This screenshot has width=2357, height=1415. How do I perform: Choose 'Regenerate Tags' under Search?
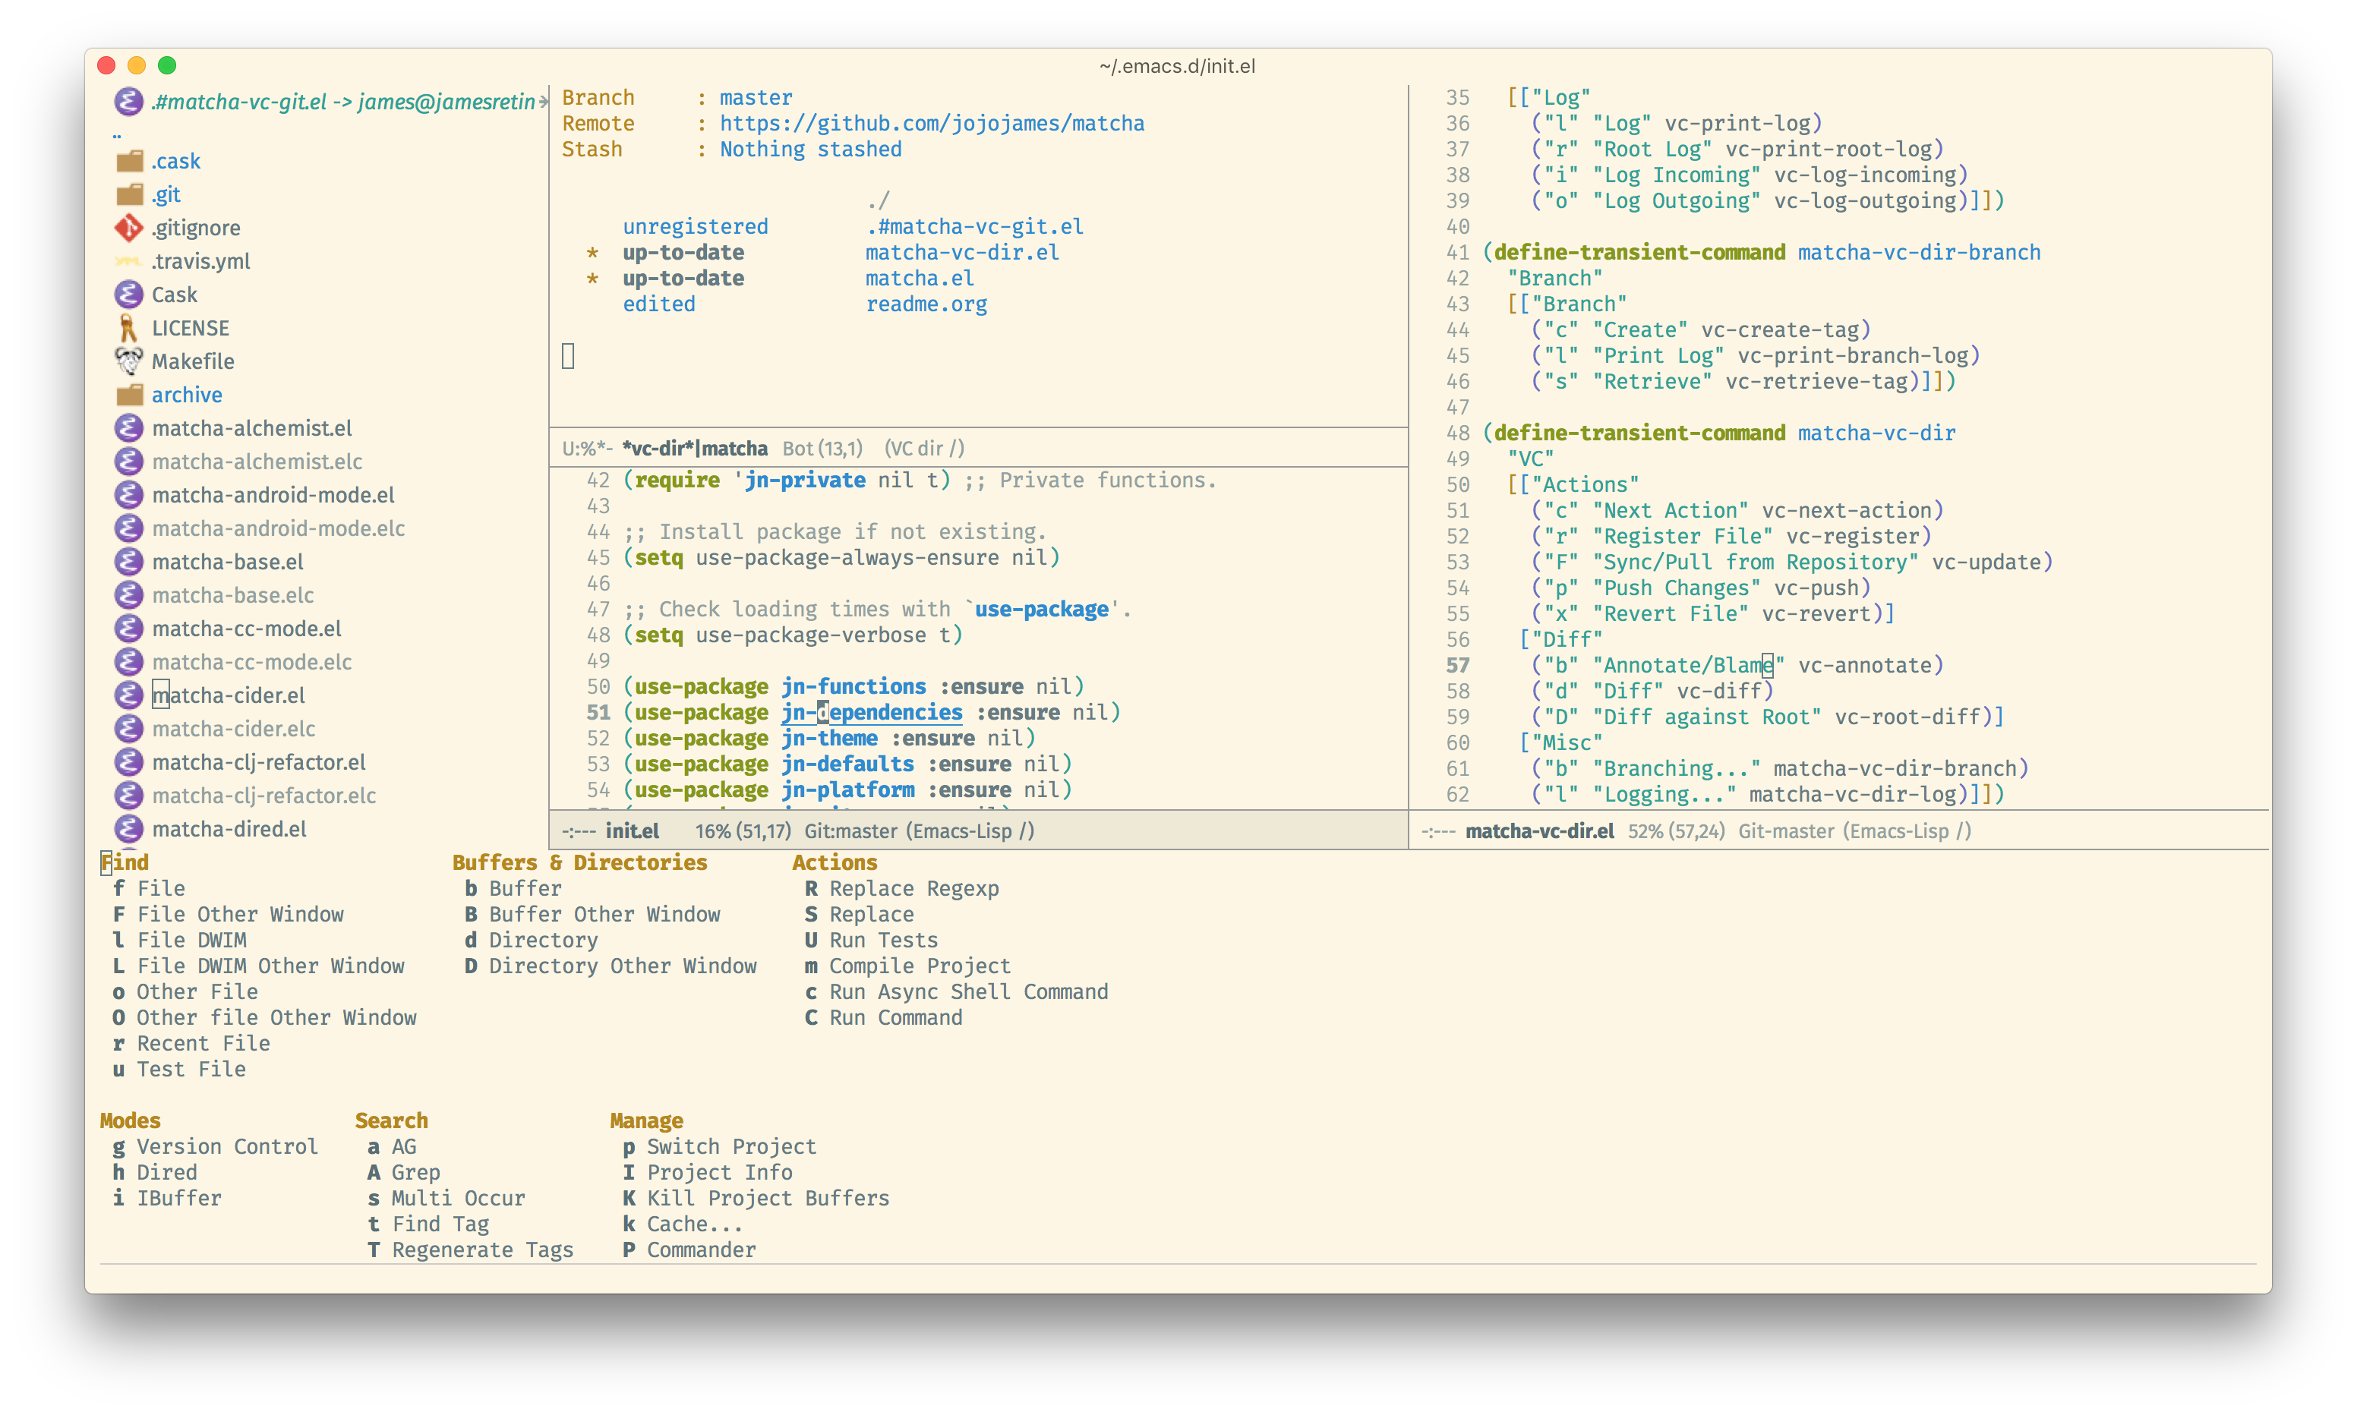482,1249
